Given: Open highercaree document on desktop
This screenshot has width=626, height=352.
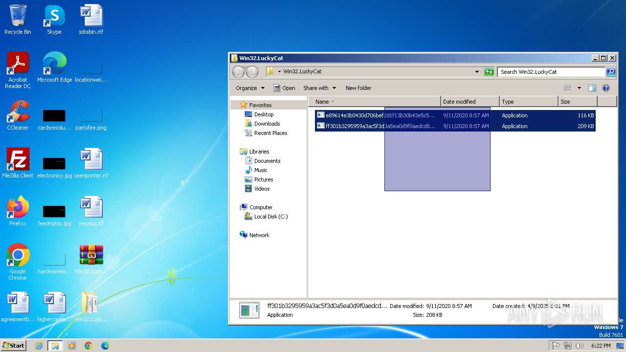Looking at the screenshot, I should click(54, 307).
